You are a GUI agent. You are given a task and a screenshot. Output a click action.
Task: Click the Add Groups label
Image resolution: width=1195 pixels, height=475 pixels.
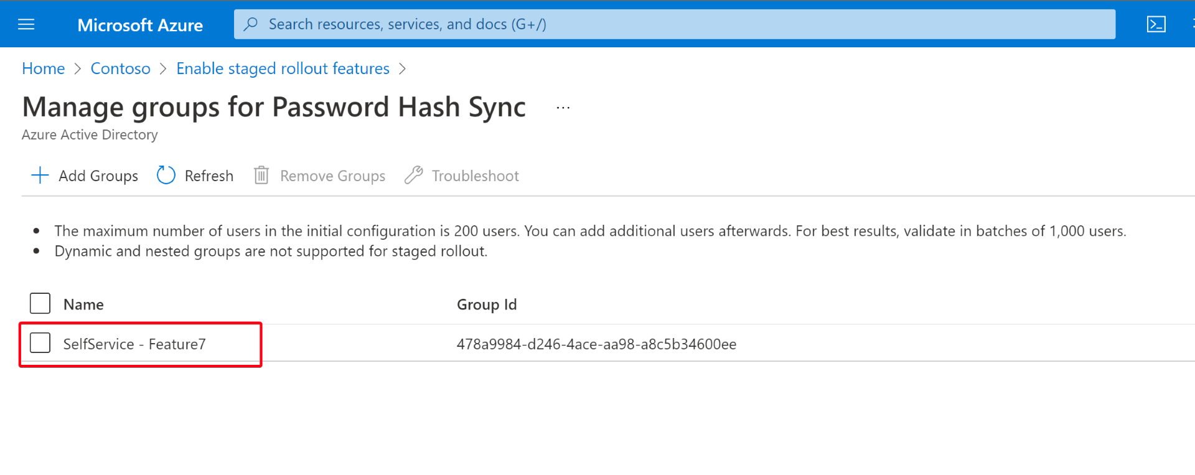pos(98,176)
